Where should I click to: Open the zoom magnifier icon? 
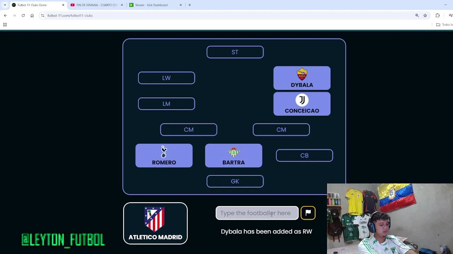click(417, 16)
